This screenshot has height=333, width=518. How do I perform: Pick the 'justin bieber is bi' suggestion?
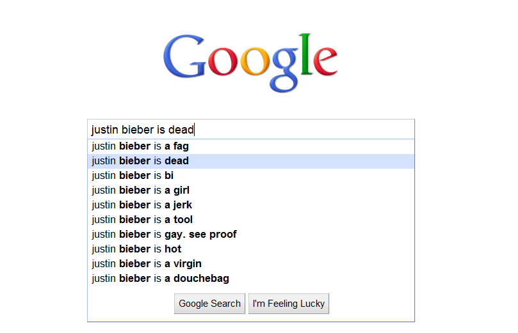pos(133,176)
